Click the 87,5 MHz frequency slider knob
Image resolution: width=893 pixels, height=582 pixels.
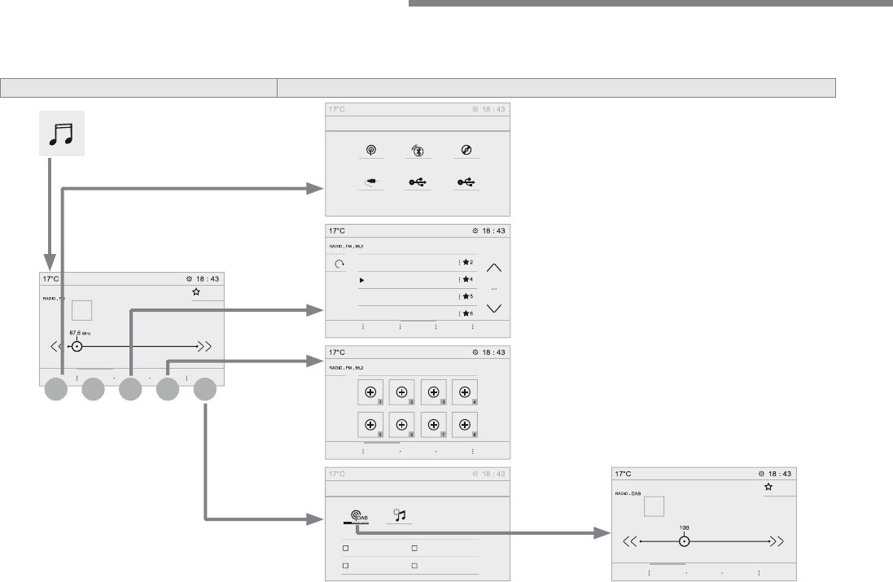(x=77, y=346)
